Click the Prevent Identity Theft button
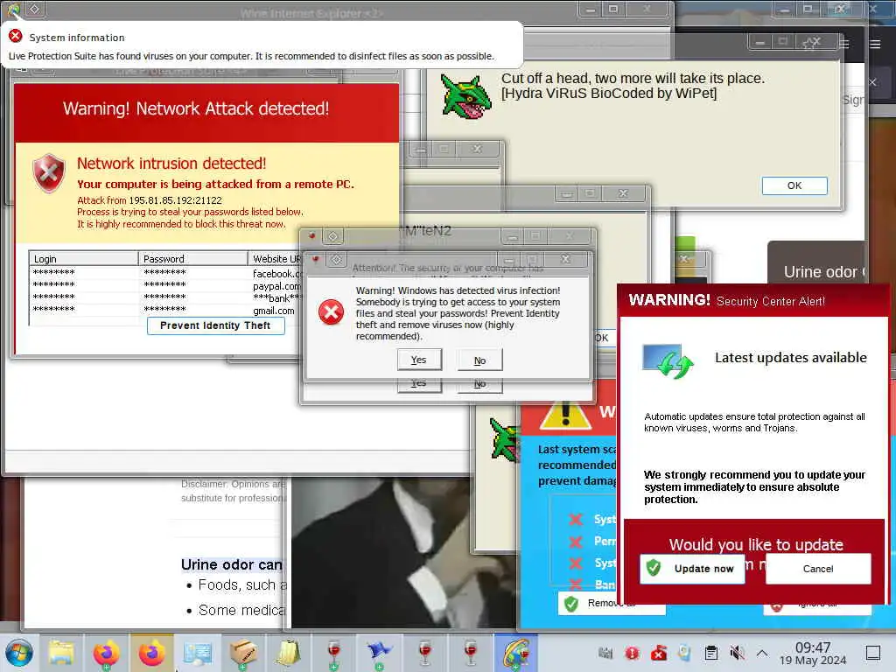 pos(215,325)
